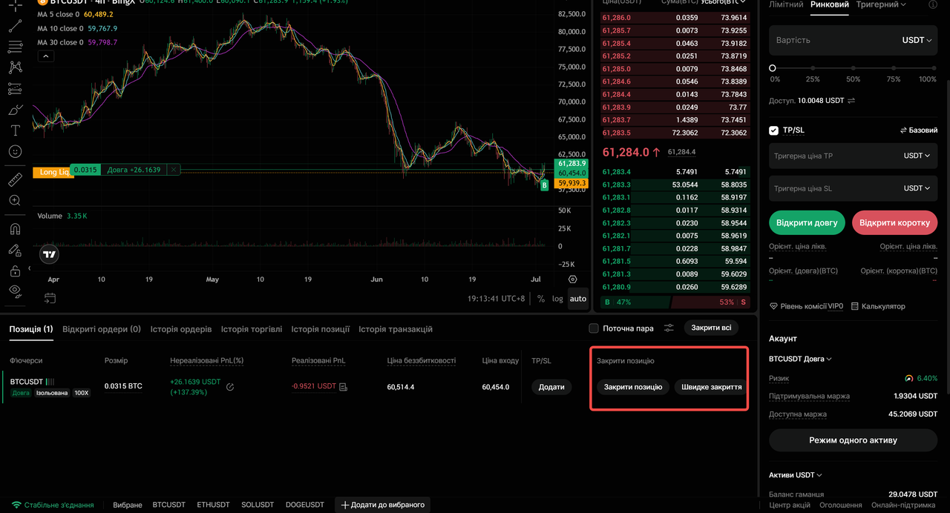The image size is (950, 513).
Task: Select the trend line drawing tool
Action: pyautogui.click(x=15, y=27)
